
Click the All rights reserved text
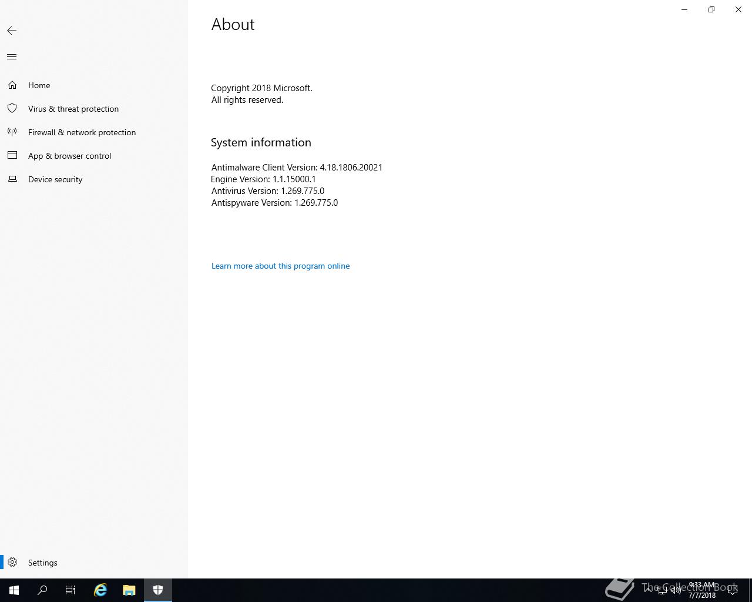coord(247,100)
